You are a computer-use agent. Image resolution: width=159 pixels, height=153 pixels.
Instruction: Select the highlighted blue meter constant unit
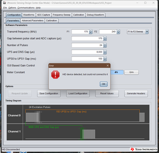click(117, 72)
